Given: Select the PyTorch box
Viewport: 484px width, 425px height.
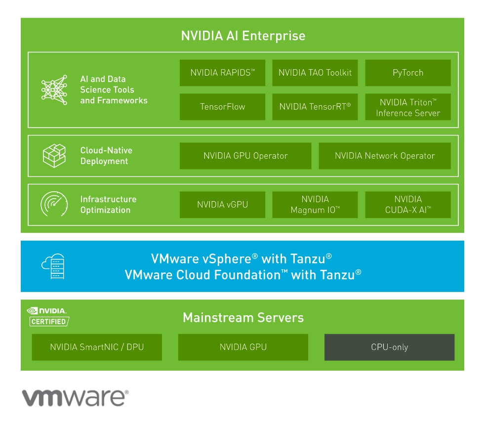Looking at the screenshot, I should tap(408, 73).
